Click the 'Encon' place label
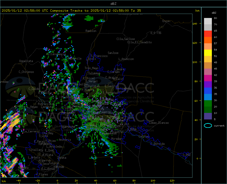The height and width of the screenshot is (184, 227). click(x=166, y=21)
